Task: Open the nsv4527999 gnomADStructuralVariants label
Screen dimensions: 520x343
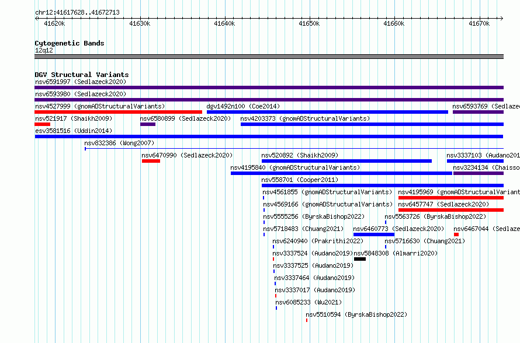Action: click(x=100, y=106)
